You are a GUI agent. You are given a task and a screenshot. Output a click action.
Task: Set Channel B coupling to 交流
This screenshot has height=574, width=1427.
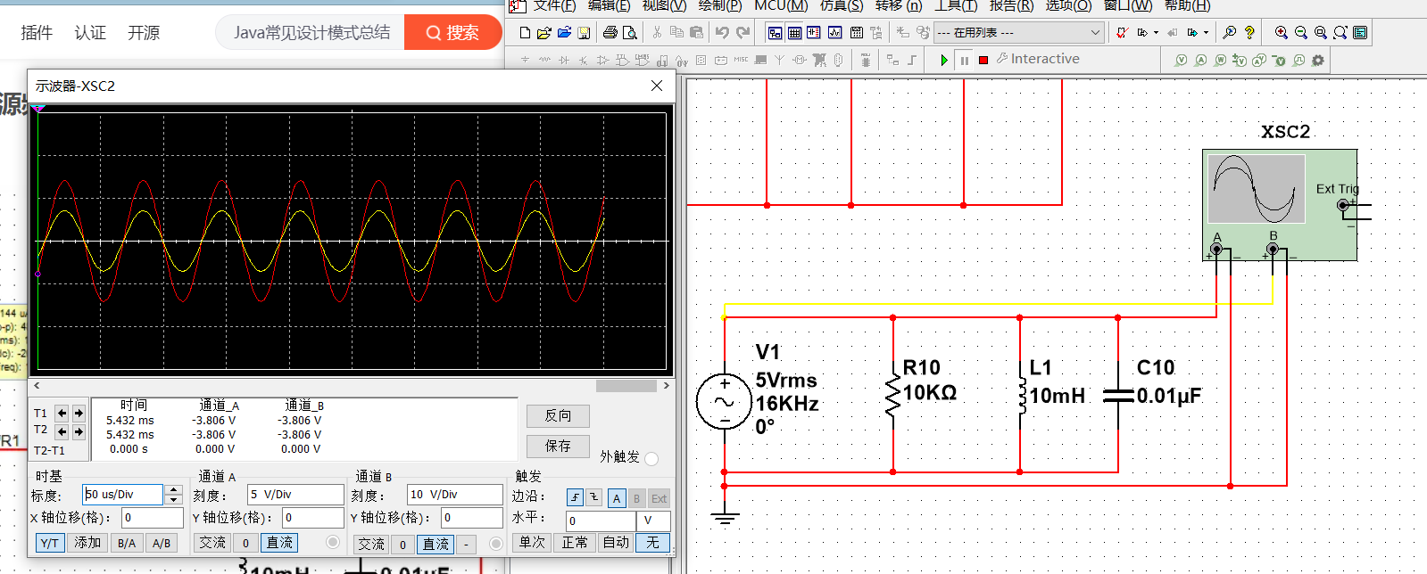point(371,544)
